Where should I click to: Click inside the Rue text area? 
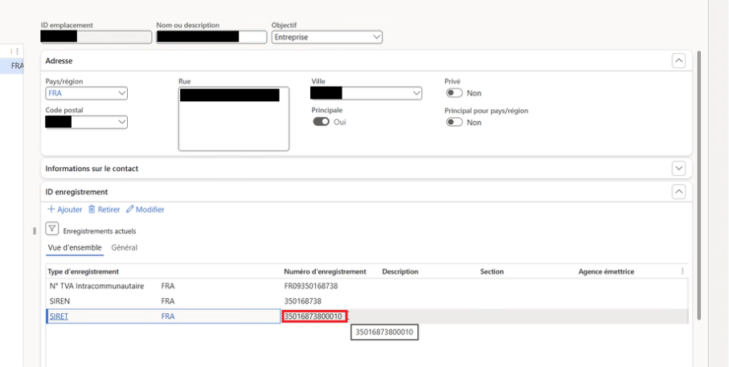tap(234, 119)
